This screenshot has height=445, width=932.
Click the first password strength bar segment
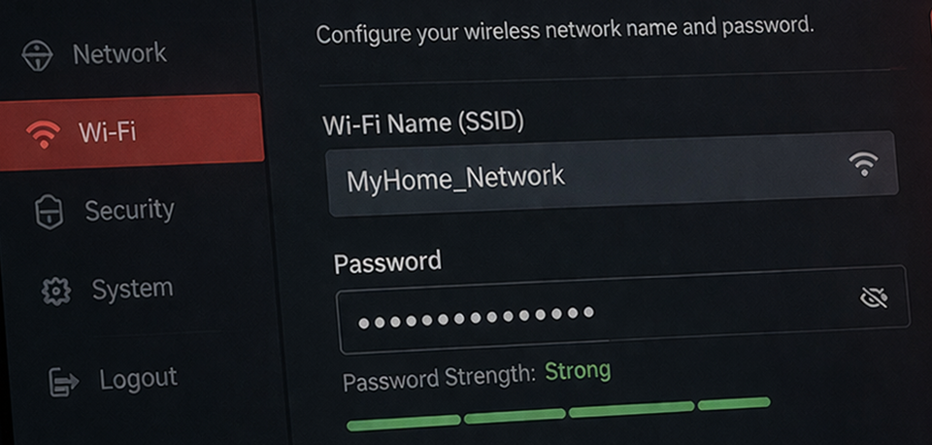pos(403,422)
